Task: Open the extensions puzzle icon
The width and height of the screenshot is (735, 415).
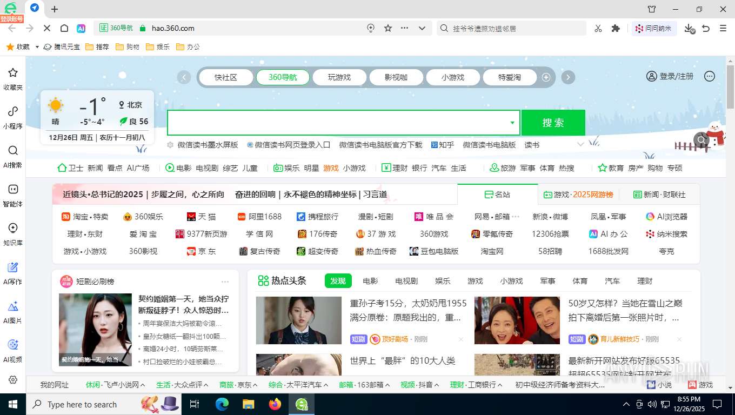Action: 616,28
